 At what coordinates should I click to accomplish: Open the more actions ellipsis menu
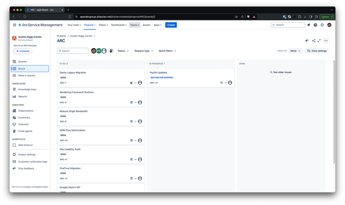pyautogui.click(x=326, y=41)
